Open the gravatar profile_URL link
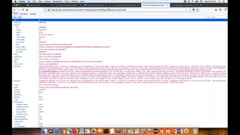This screenshot has height=135, width=240. point(52,49)
